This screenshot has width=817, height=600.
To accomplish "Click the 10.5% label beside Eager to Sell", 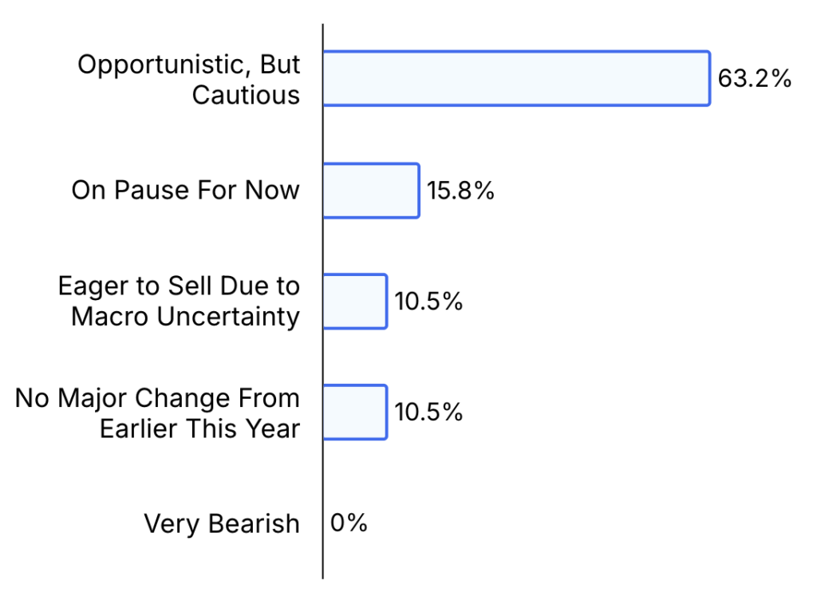I will tap(428, 302).
